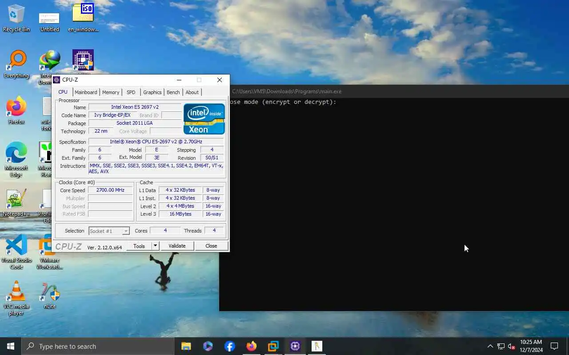Switch to the Memory tab

click(111, 92)
